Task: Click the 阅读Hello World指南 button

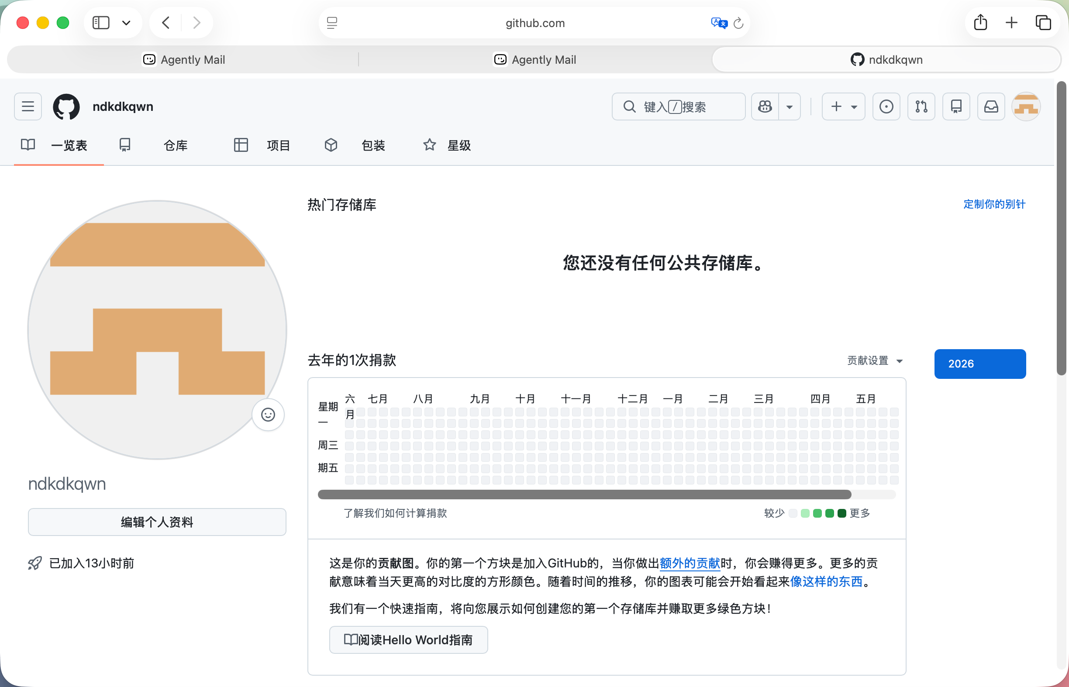Action: tap(408, 640)
